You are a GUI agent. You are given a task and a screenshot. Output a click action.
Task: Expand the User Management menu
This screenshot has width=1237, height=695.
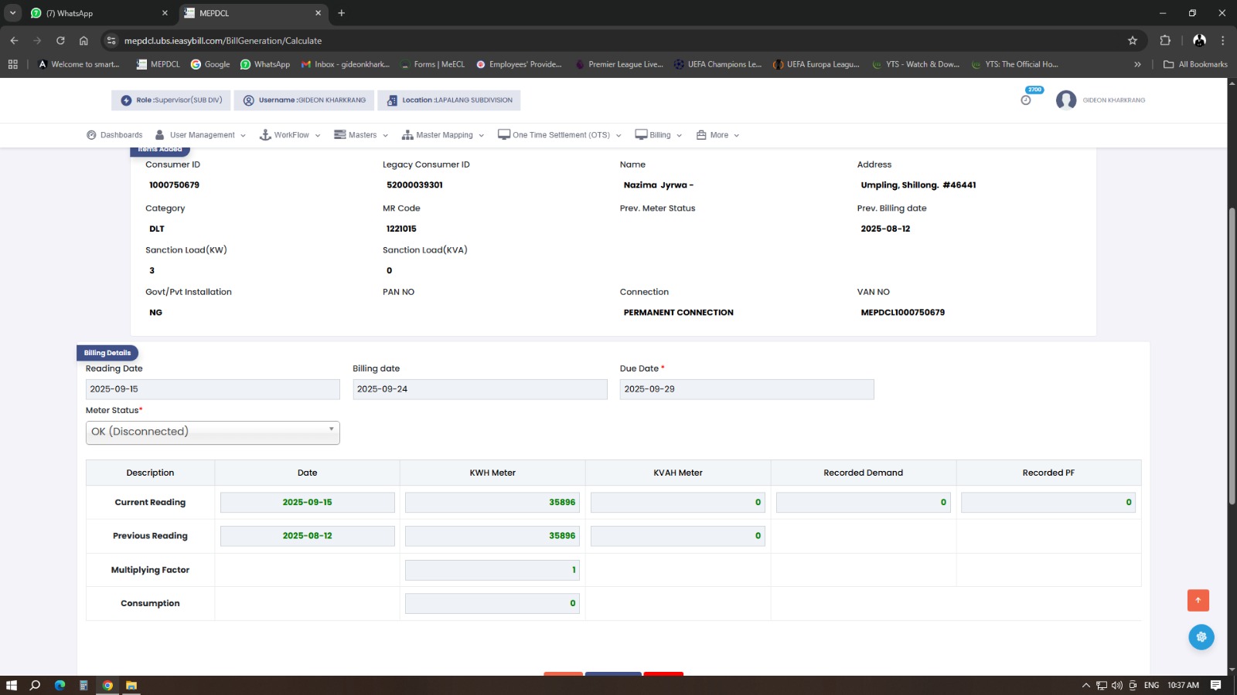click(201, 135)
